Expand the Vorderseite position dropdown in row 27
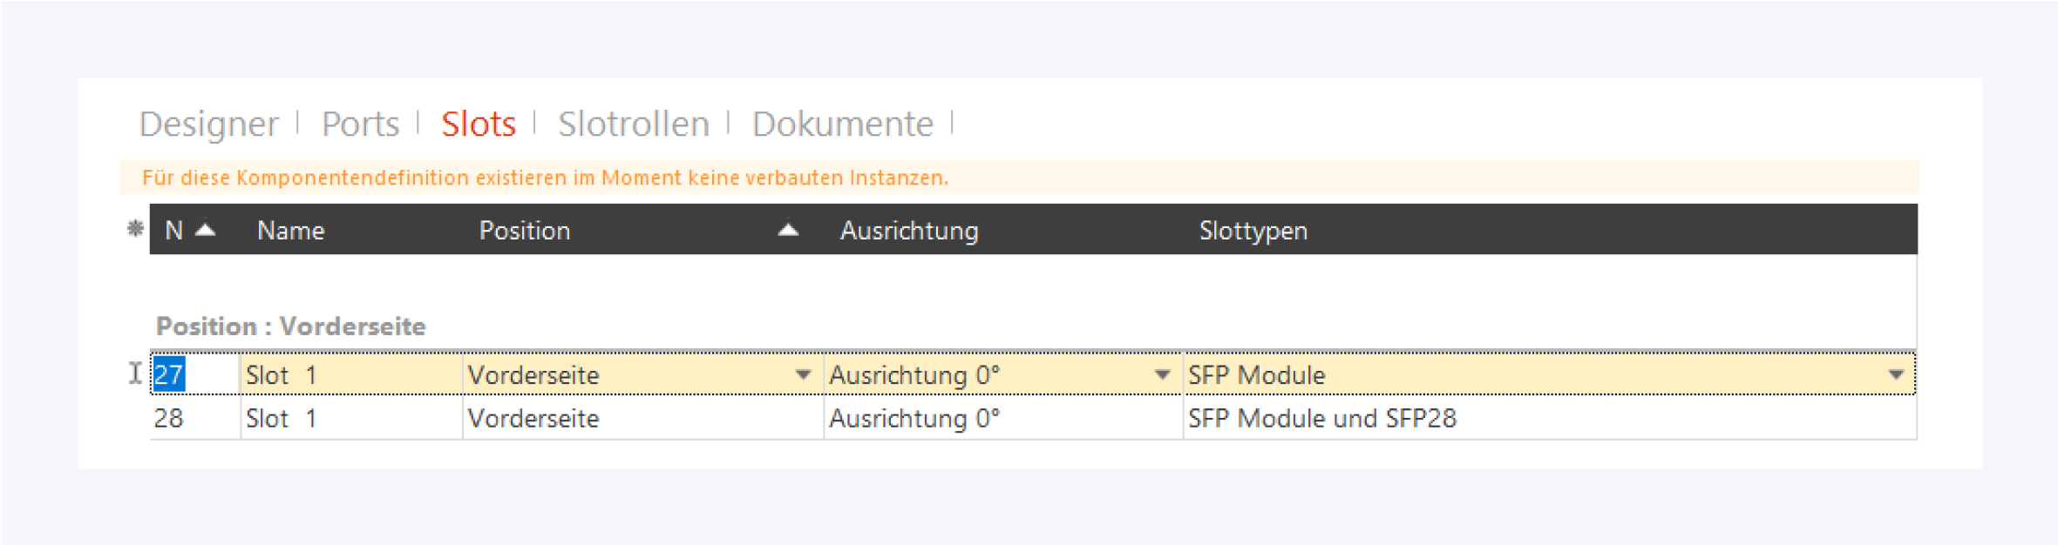Viewport: 2058px width, 545px height. coord(803,375)
